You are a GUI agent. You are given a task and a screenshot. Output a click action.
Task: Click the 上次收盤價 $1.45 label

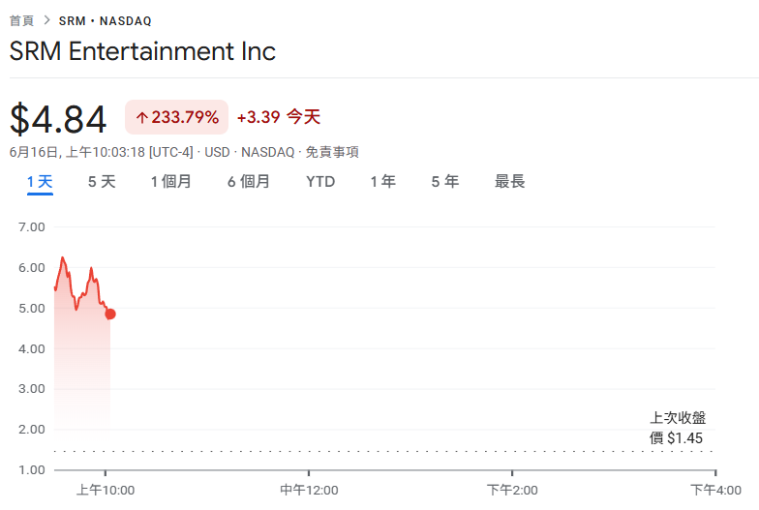[x=678, y=428]
